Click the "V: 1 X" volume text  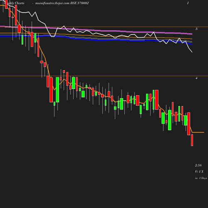199,171
